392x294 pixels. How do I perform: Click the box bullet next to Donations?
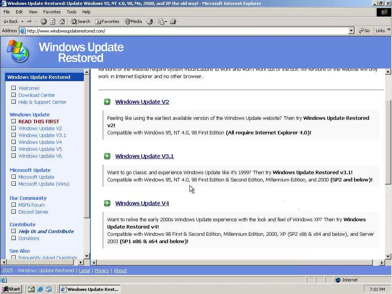point(13,238)
